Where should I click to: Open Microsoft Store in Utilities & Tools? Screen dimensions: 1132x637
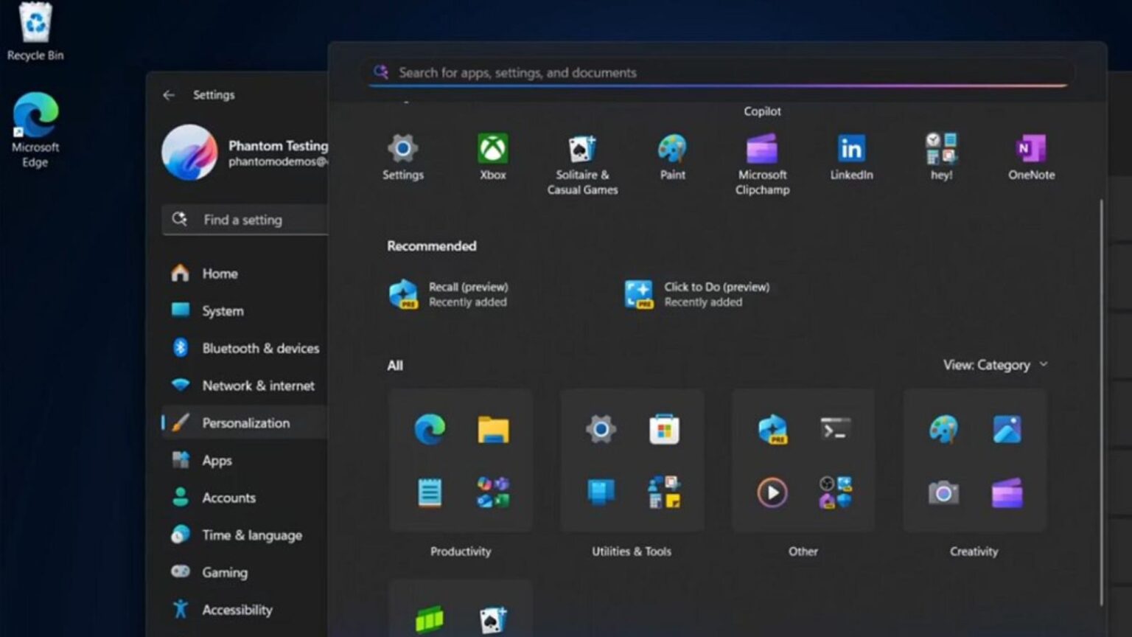click(x=664, y=429)
